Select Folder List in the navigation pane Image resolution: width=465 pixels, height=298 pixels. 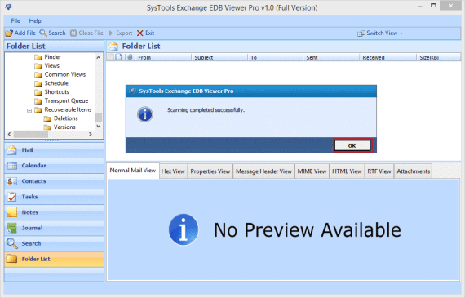[54, 259]
